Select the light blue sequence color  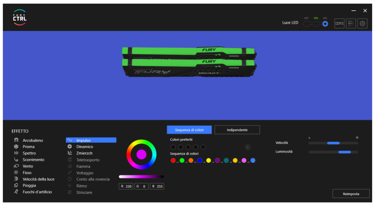click(253, 160)
